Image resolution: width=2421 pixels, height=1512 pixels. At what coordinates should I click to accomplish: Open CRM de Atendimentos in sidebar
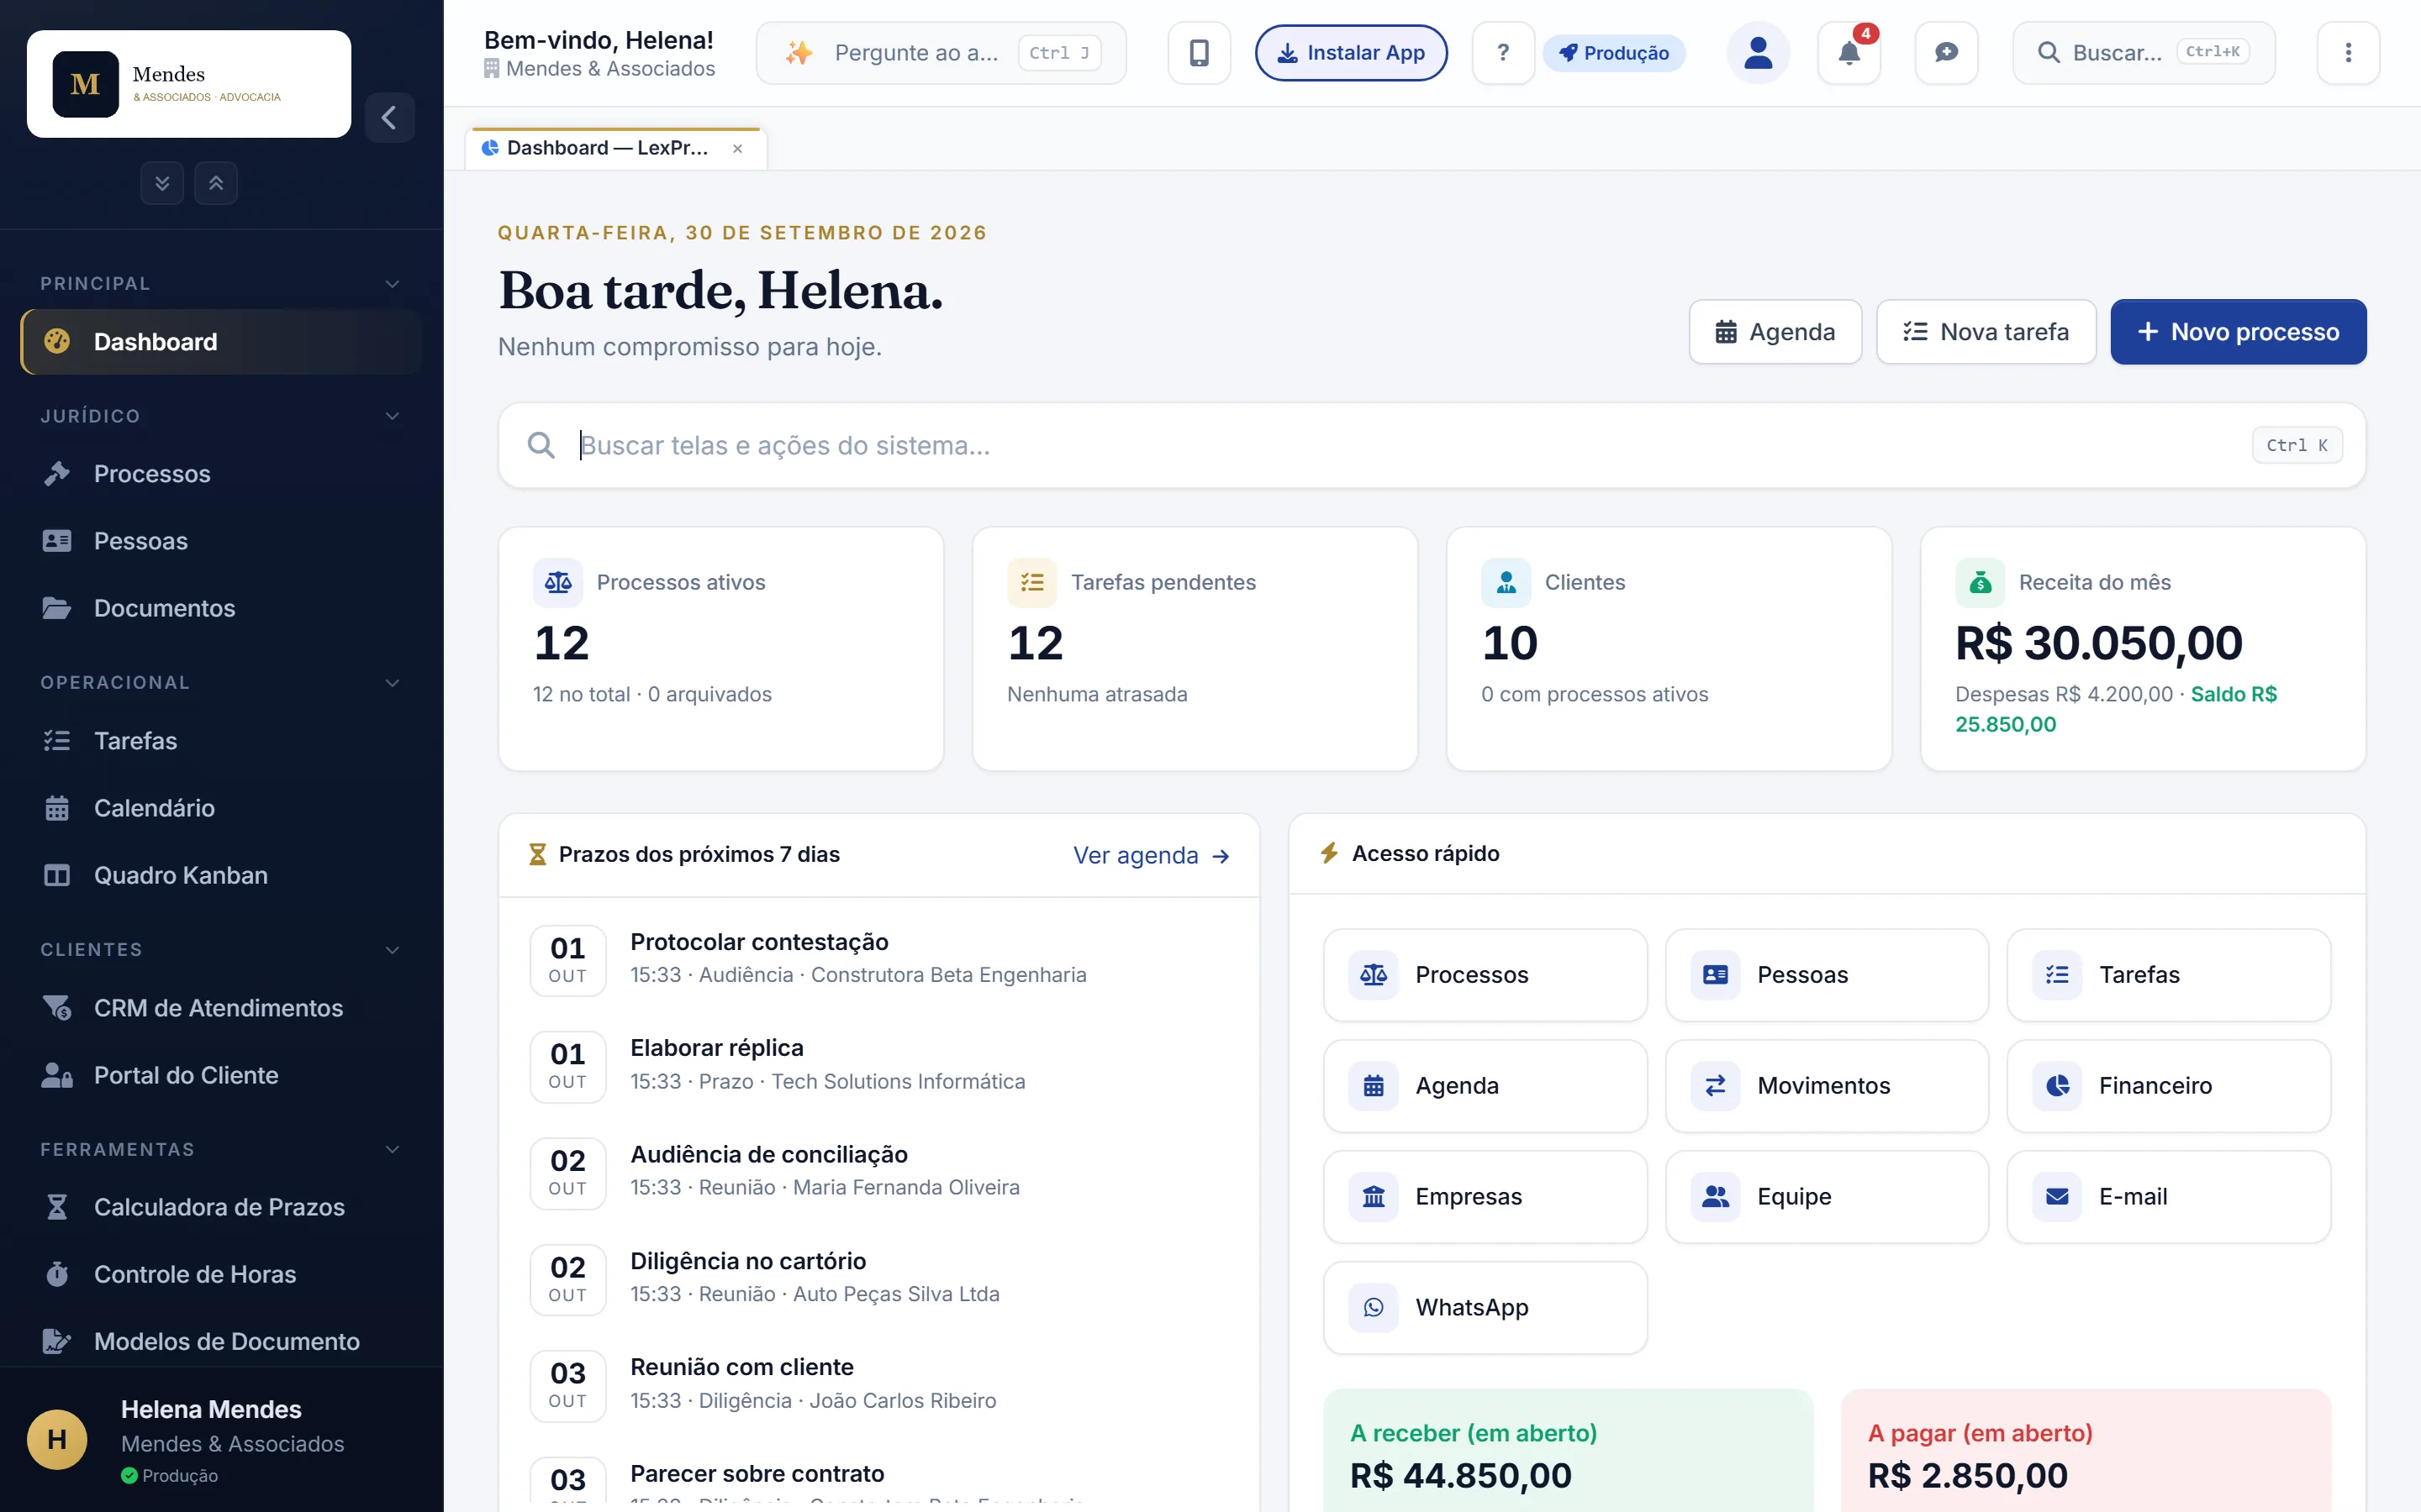click(x=221, y=1008)
